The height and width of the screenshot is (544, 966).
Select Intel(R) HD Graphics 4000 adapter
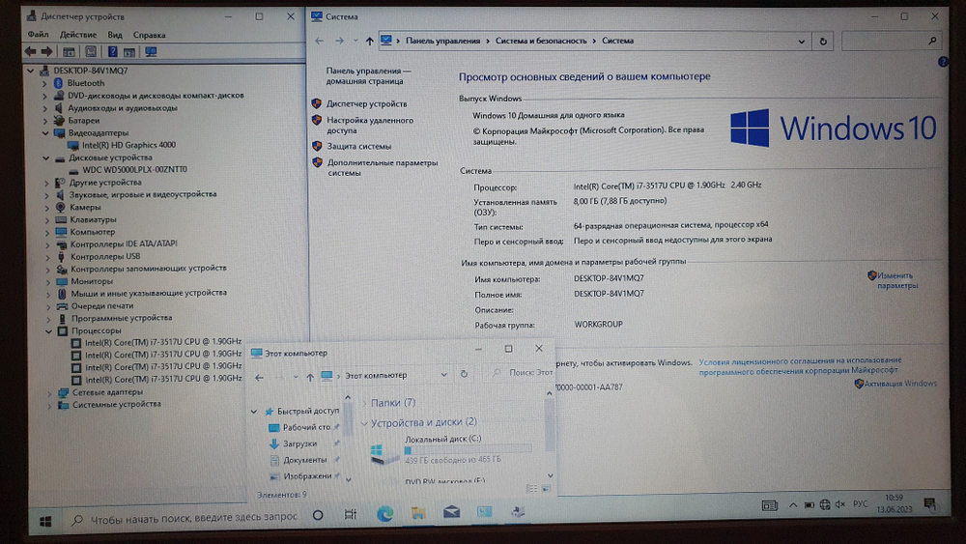pos(128,145)
